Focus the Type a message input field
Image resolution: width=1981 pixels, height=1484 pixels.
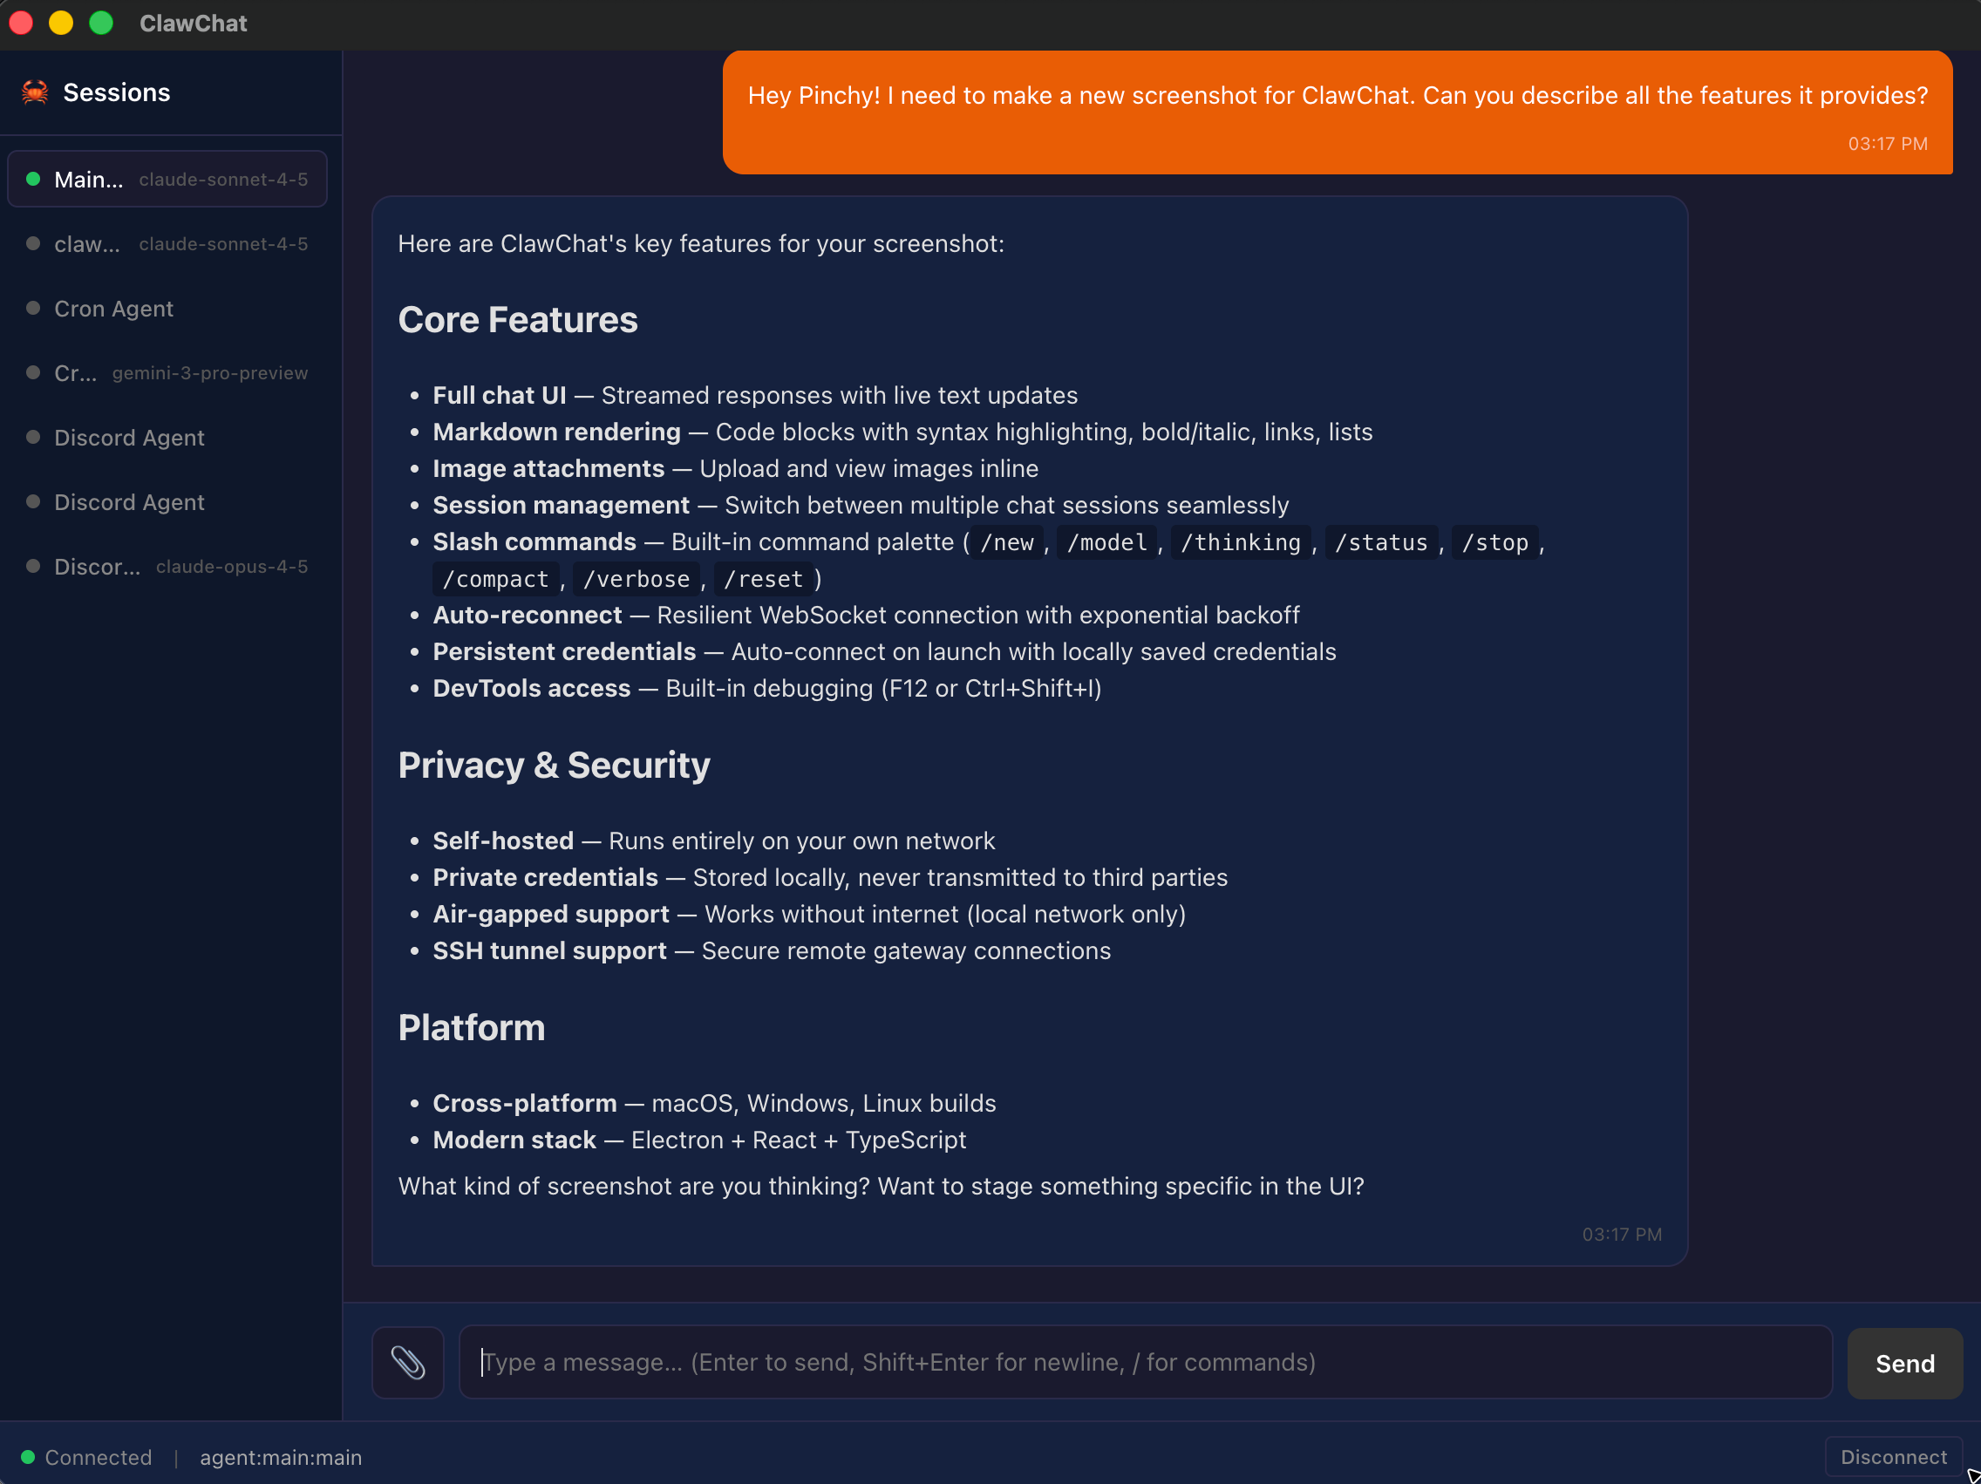coord(1145,1361)
